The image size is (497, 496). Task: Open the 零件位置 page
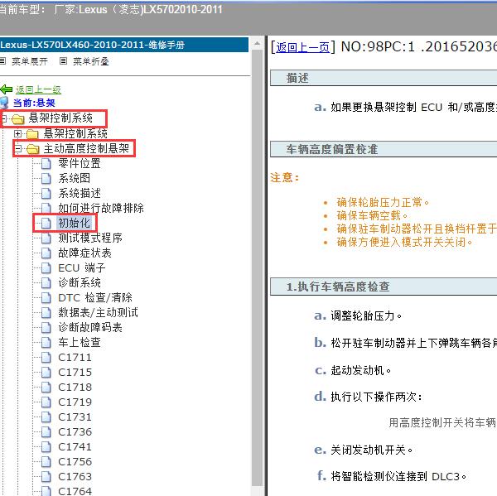[x=80, y=163]
